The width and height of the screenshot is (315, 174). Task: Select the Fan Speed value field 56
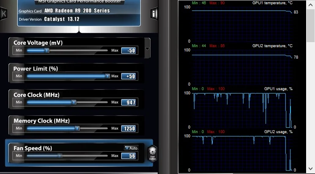pyautogui.click(x=129, y=156)
